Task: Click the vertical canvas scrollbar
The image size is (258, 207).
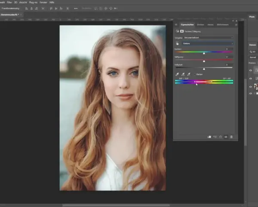Action: pos(246,112)
